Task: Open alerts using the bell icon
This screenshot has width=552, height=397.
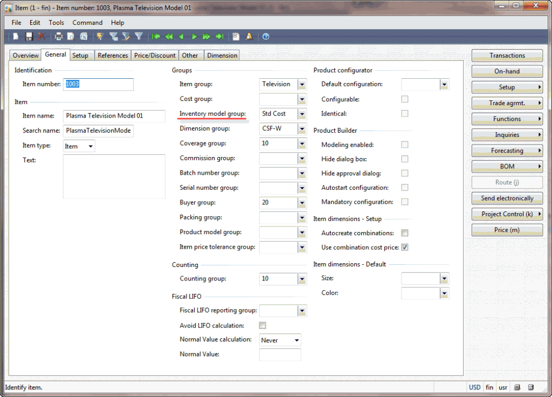Action: pyautogui.click(x=249, y=36)
